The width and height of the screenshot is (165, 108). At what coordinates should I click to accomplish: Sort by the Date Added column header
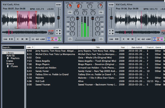(137, 47)
